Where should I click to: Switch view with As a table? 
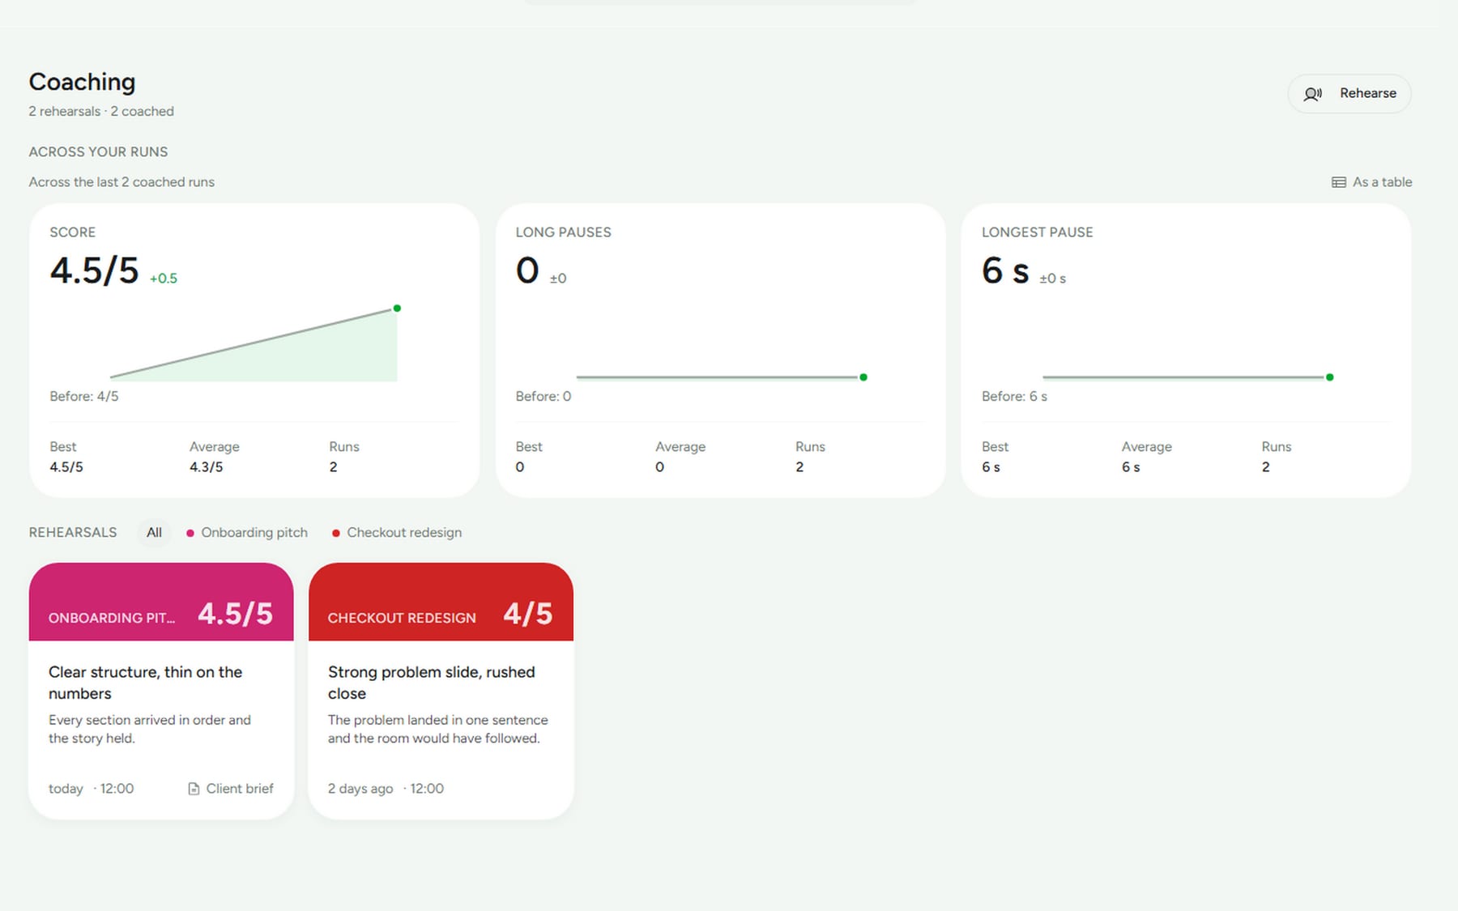tap(1371, 182)
